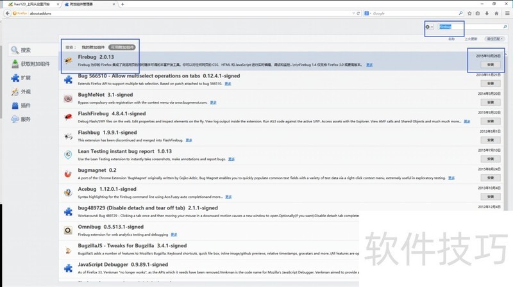Install the FlashFirebug add-on
Screen dimensions: 513x287
click(491, 121)
